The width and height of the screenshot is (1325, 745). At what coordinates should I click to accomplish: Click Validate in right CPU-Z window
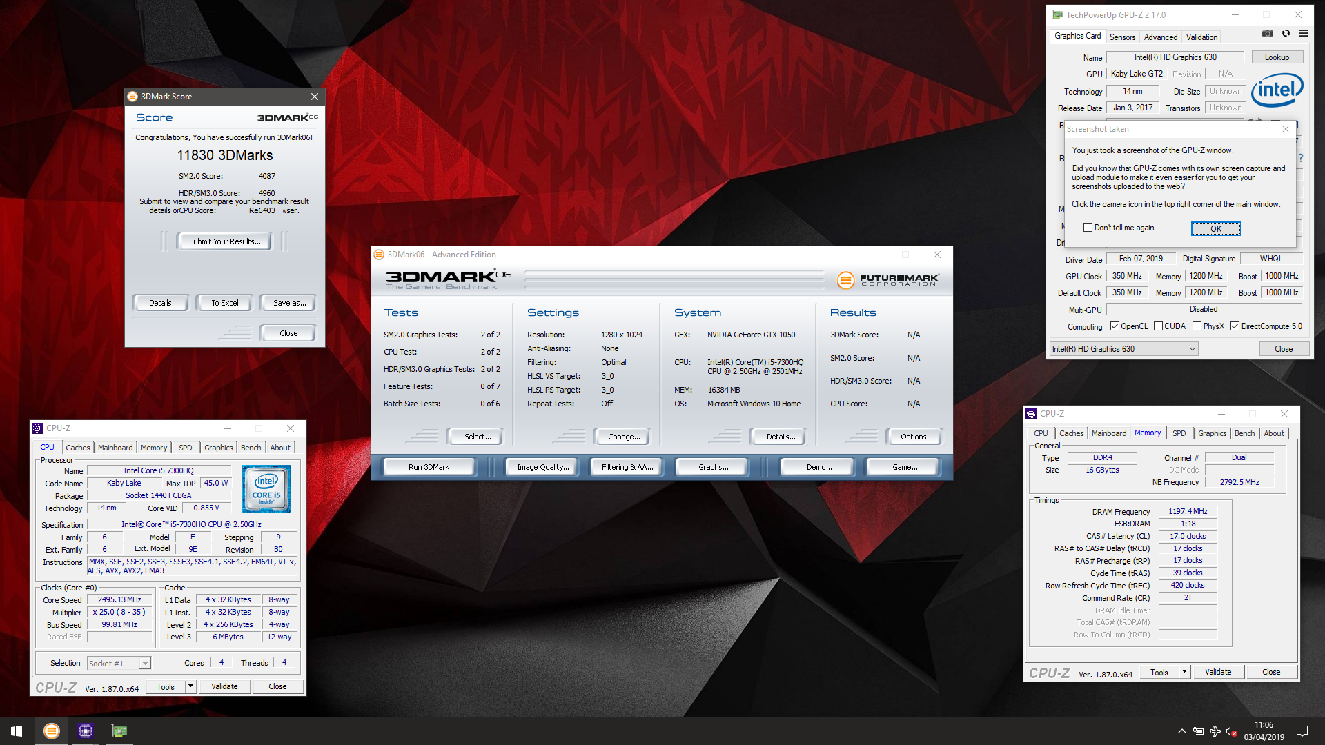click(x=1218, y=672)
